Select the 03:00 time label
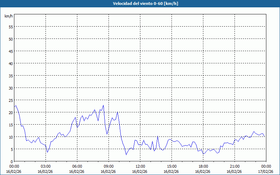280x175 pixels. click(x=45, y=166)
